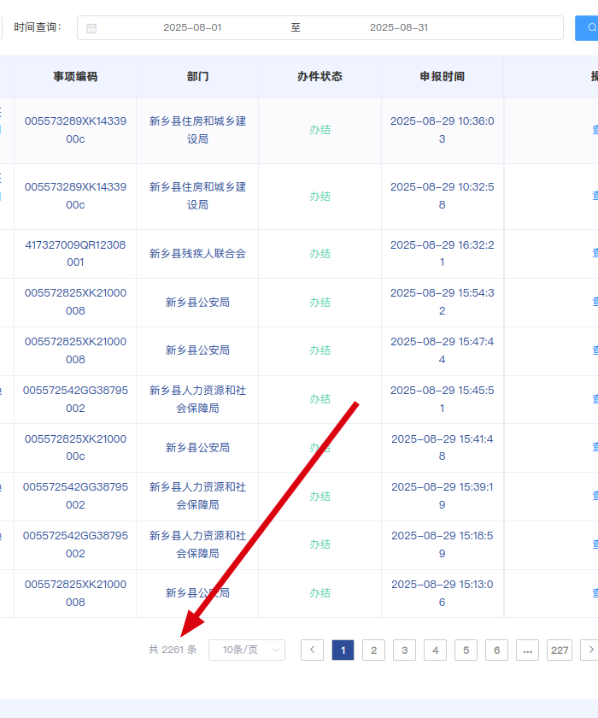Image resolution: width=598 pixels, height=718 pixels.
Task: Go to previous page using left arrow
Action: coord(312,650)
